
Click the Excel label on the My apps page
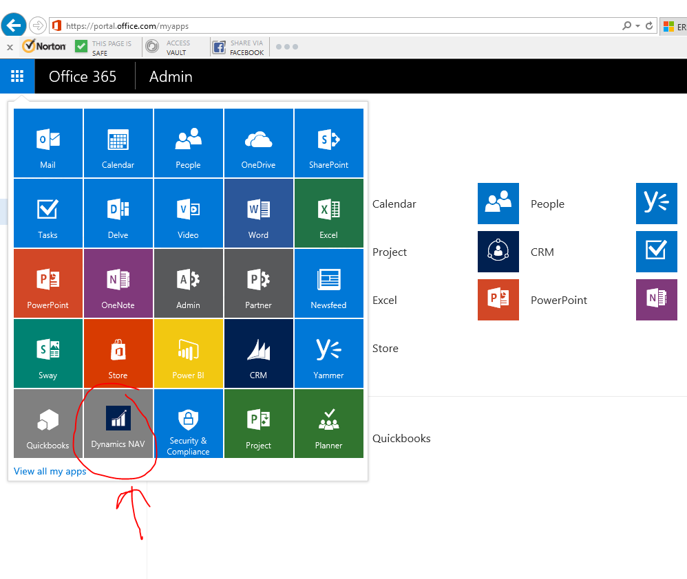(385, 301)
